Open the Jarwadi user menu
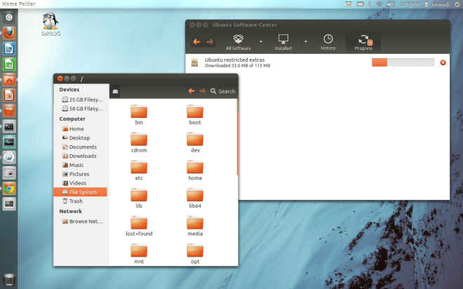Image resolution: width=463 pixels, height=289 pixels. point(437,4)
